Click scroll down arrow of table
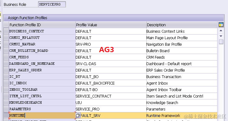The image size is (228, 121). (x=221, y=36)
